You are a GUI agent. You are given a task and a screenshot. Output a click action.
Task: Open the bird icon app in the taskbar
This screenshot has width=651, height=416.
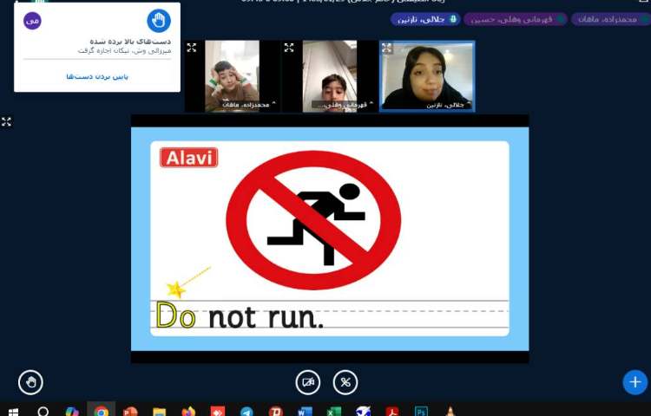click(363, 411)
